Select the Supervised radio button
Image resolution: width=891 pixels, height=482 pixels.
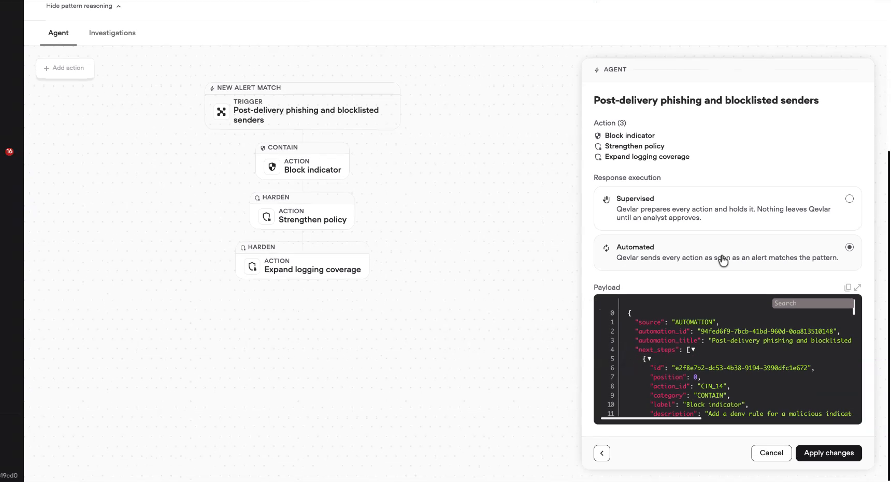[x=850, y=199]
